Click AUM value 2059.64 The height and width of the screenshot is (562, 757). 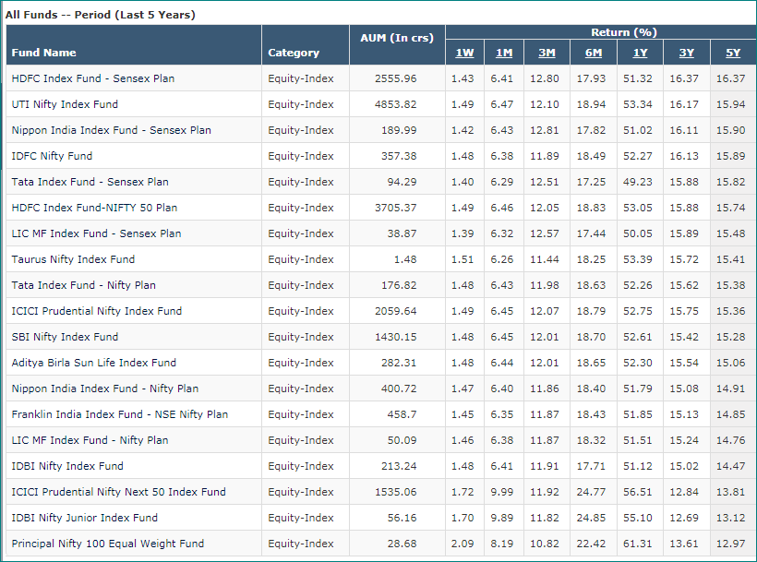395,311
